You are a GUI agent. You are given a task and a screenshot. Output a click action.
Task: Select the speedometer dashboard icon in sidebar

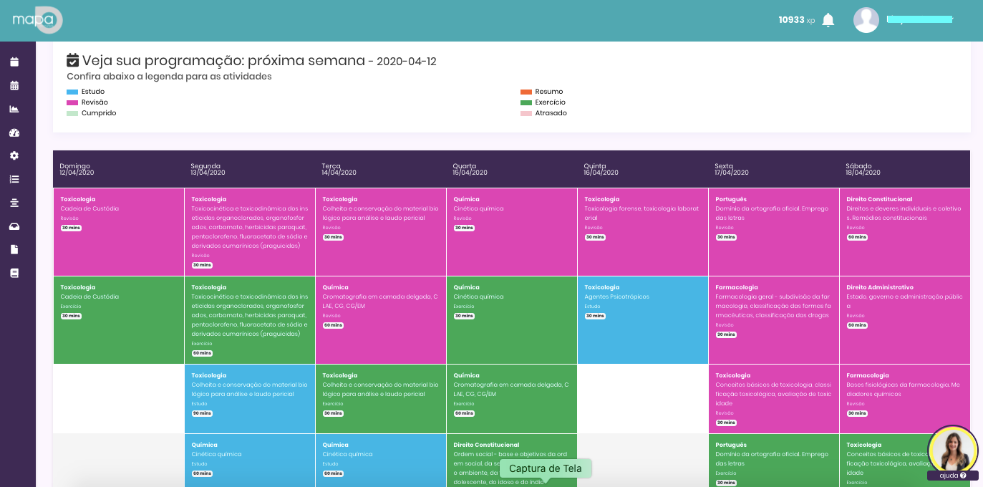[x=14, y=132]
